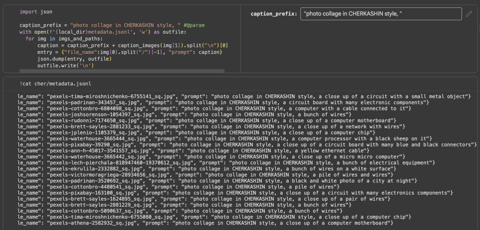Click the caption_images split code line
Viewport: 480px width, 230px height.
click(132, 46)
